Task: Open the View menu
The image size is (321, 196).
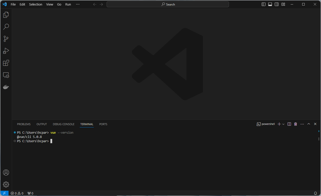Action: point(50,4)
